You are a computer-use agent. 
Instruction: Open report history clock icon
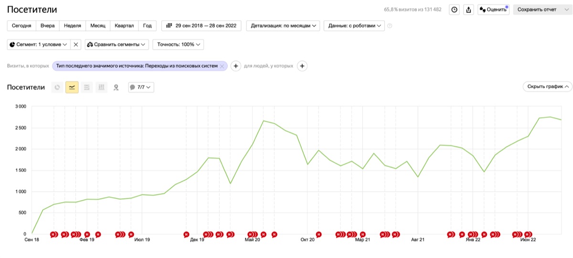(x=455, y=10)
